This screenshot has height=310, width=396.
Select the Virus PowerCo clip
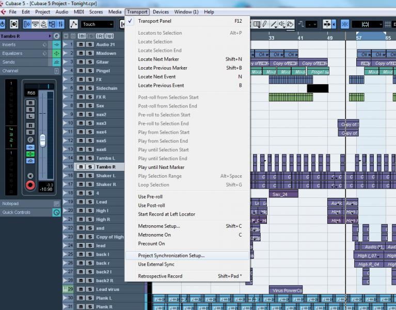pos(286,290)
